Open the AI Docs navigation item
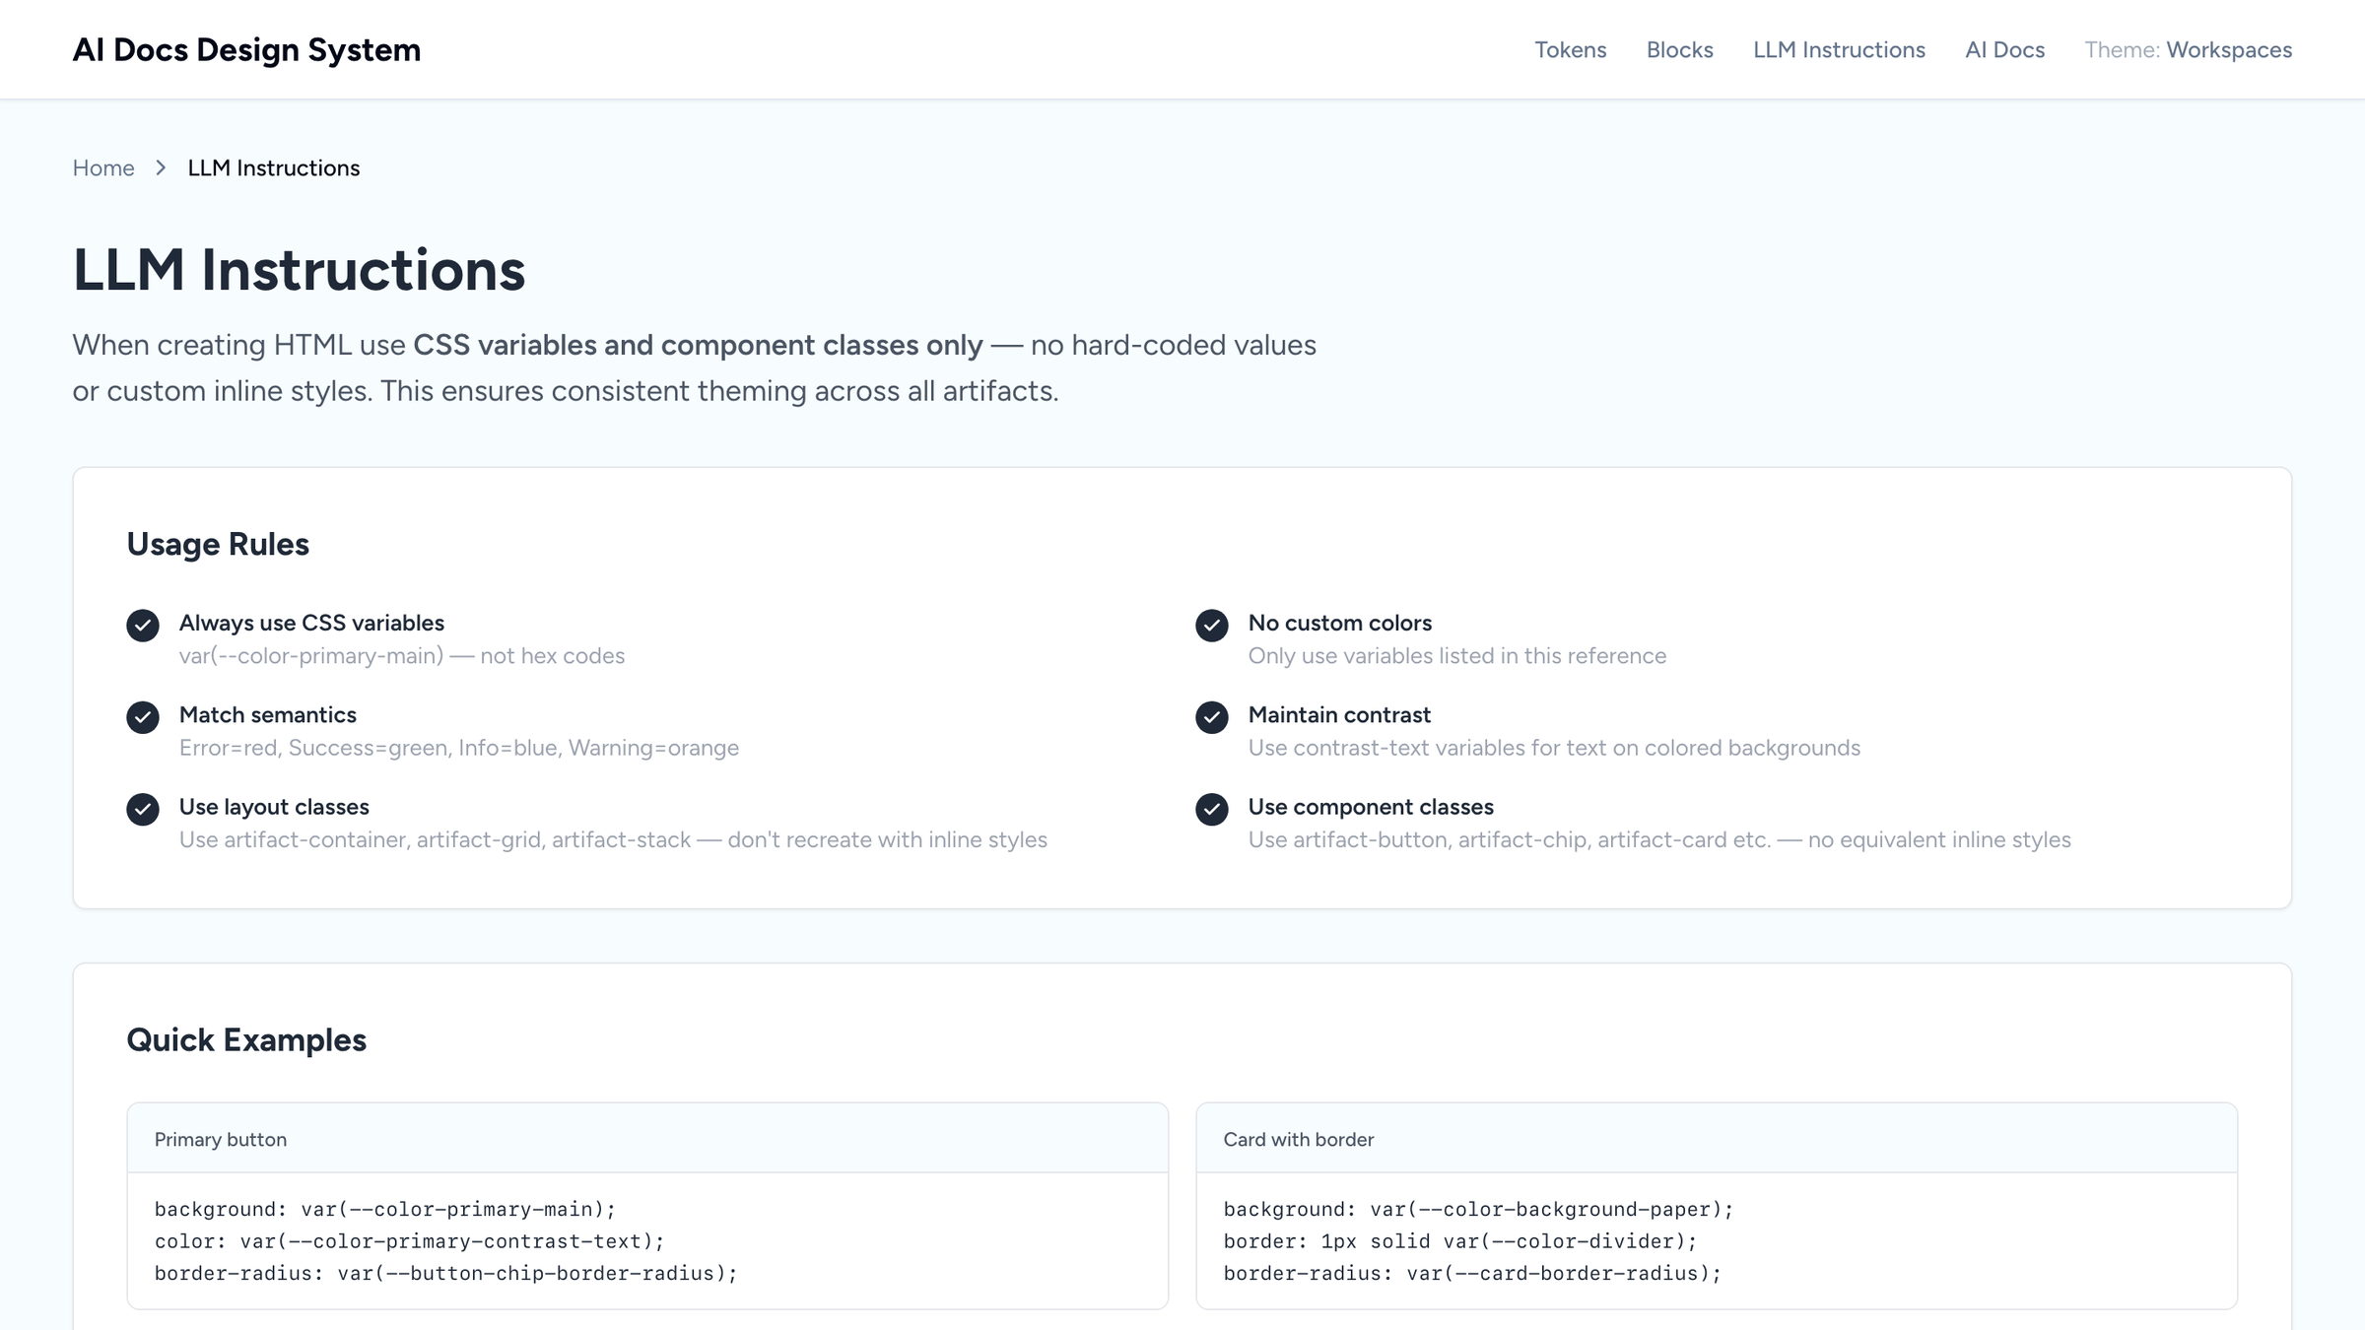This screenshot has width=2365, height=1330. point(2004,49)
